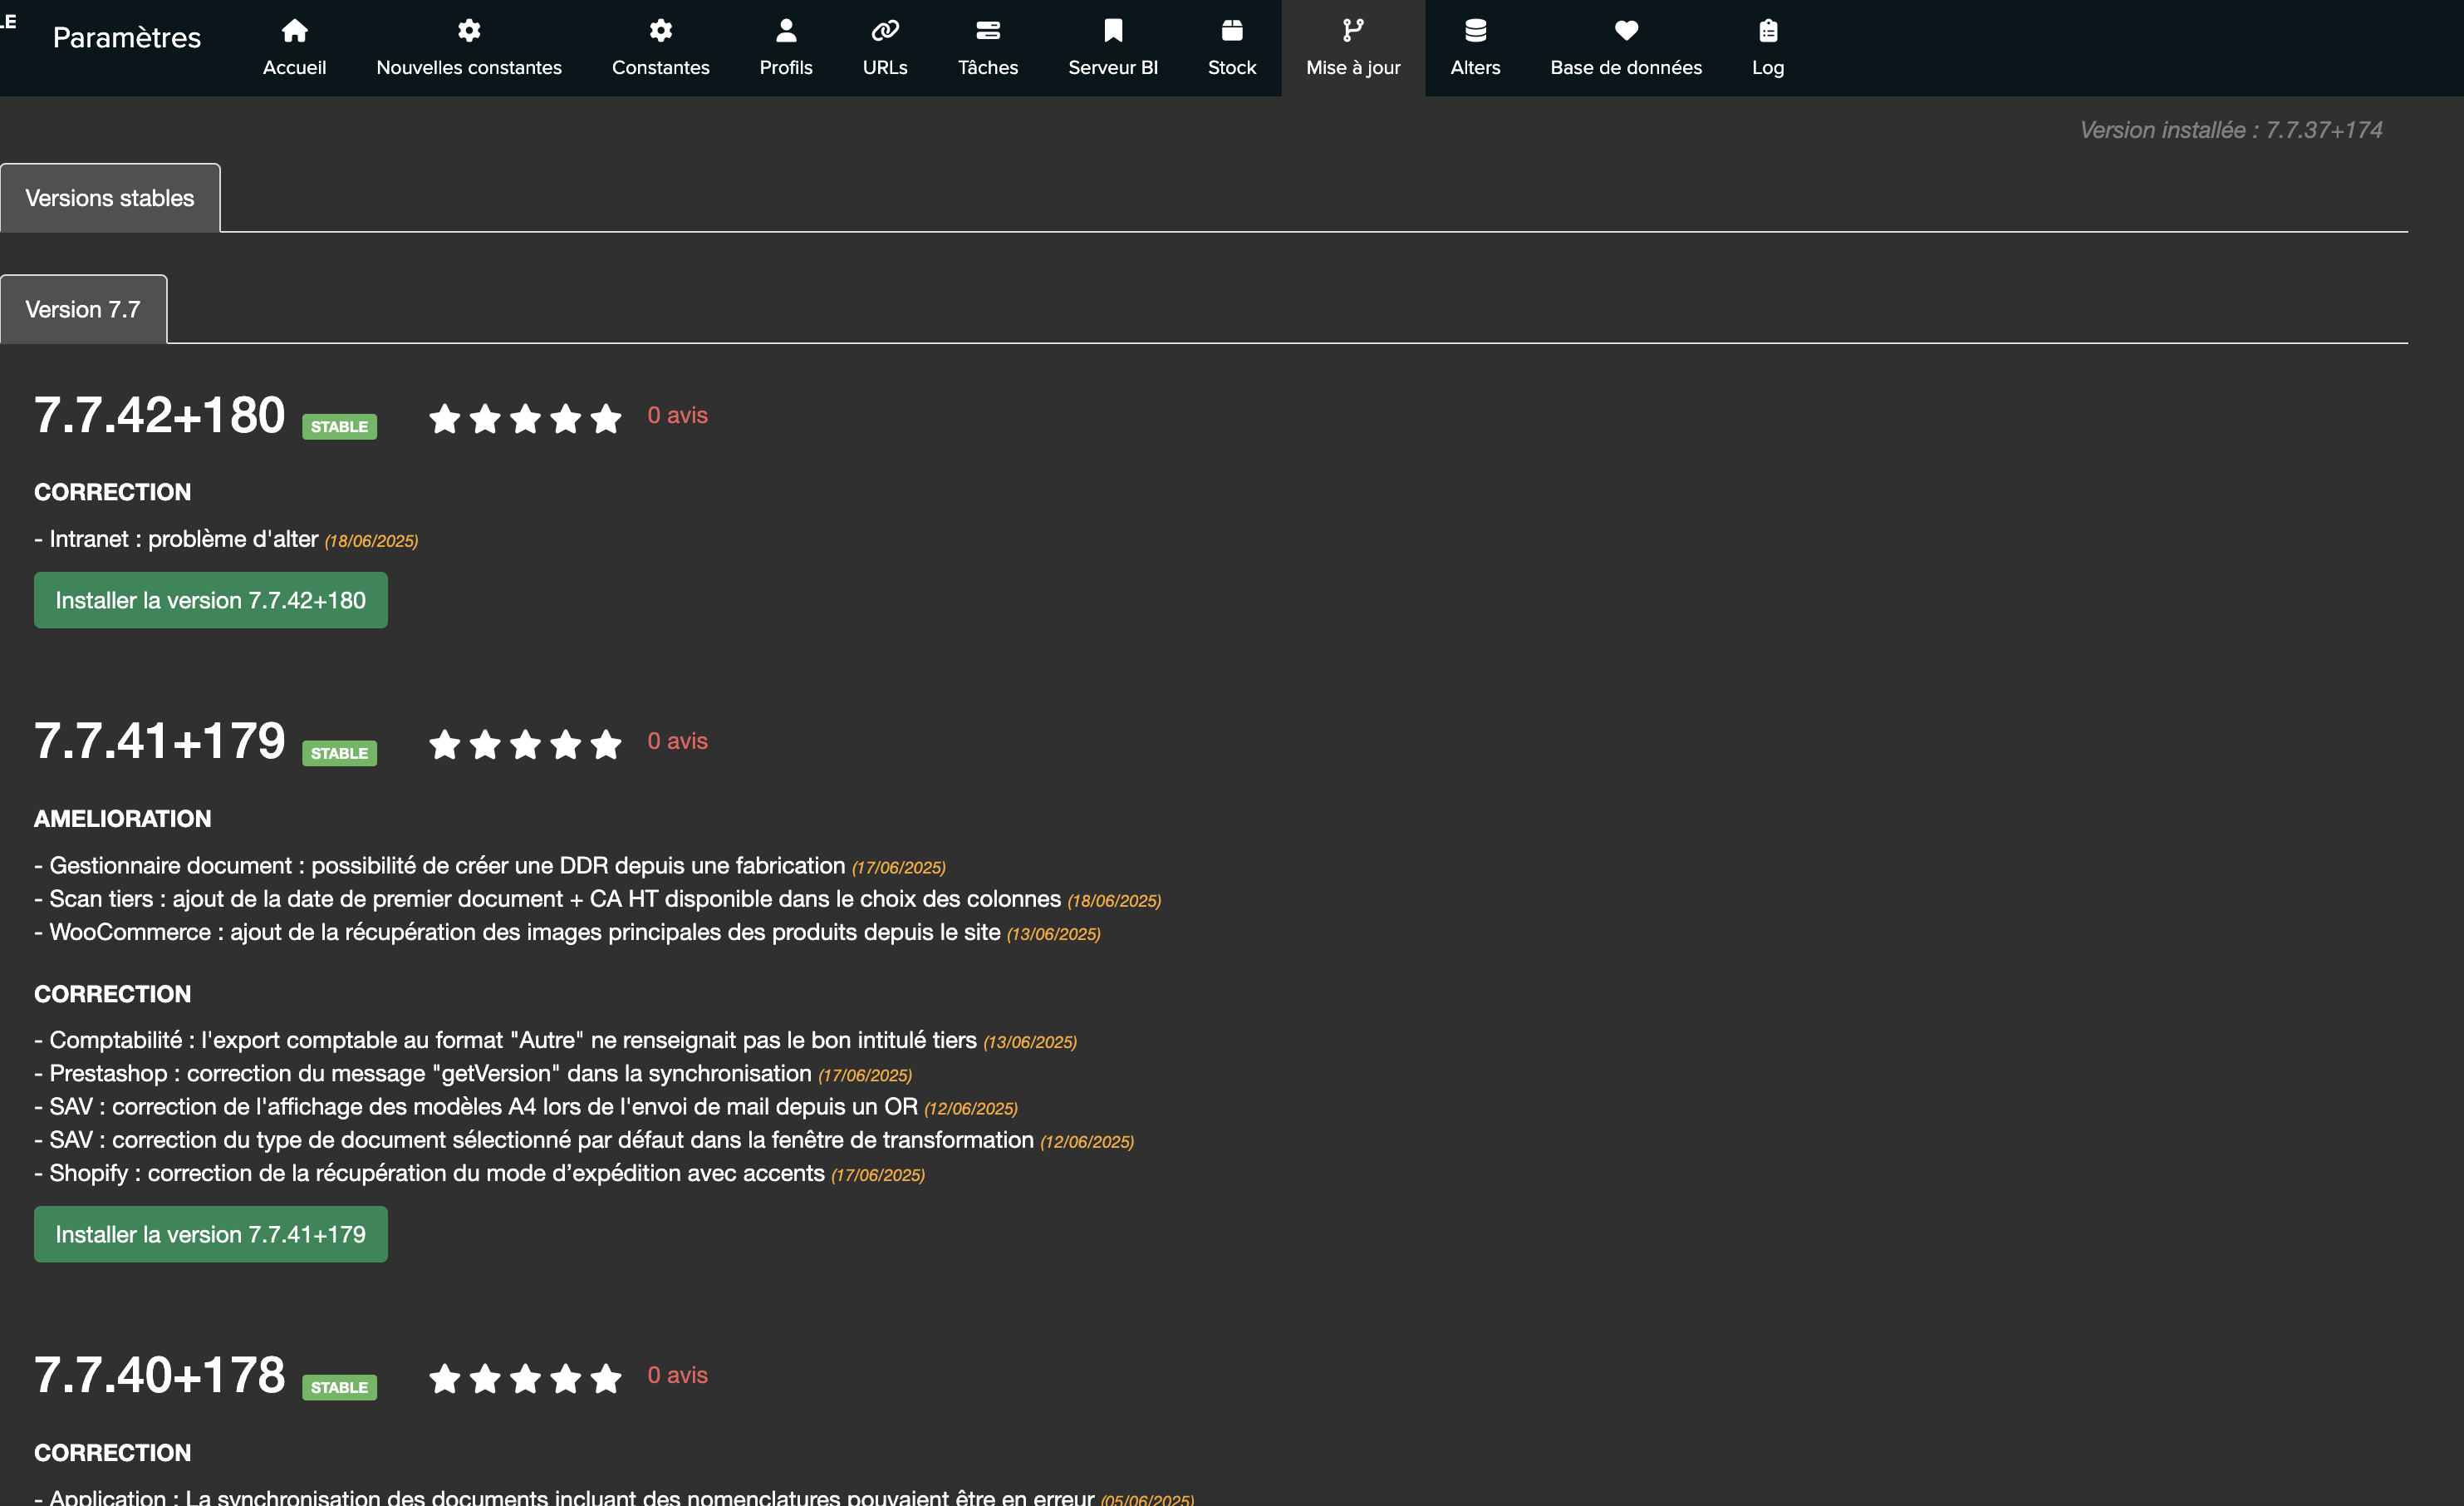2464x1506 pixels.
Task: Click the 'WooCommerce' improvement line
Action: [x=567, y=932]
